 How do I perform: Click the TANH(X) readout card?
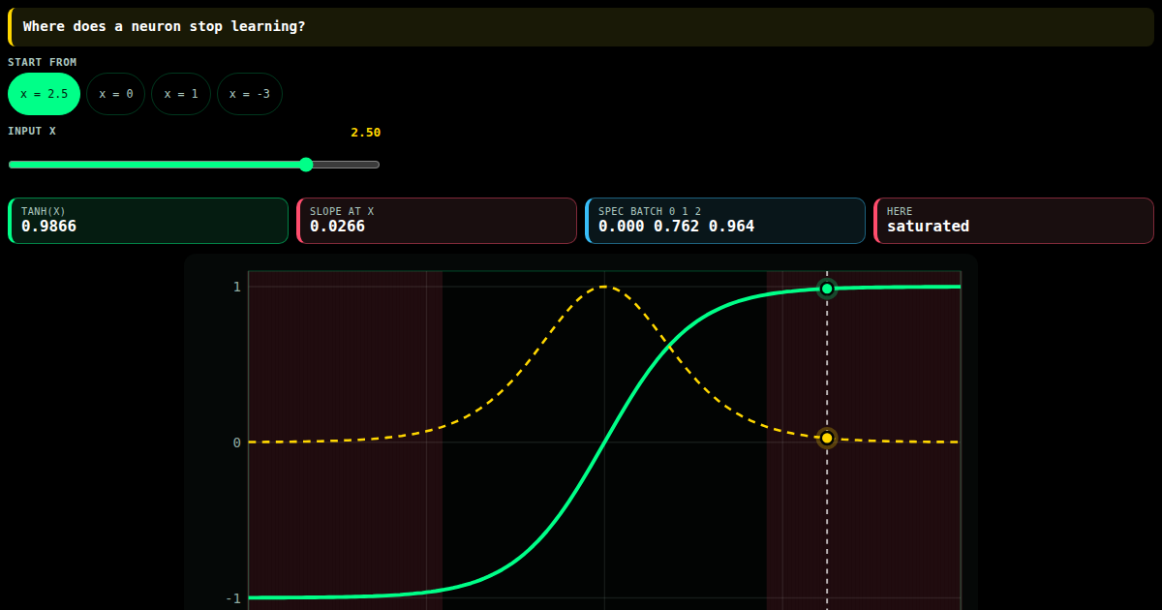[148, 221]
